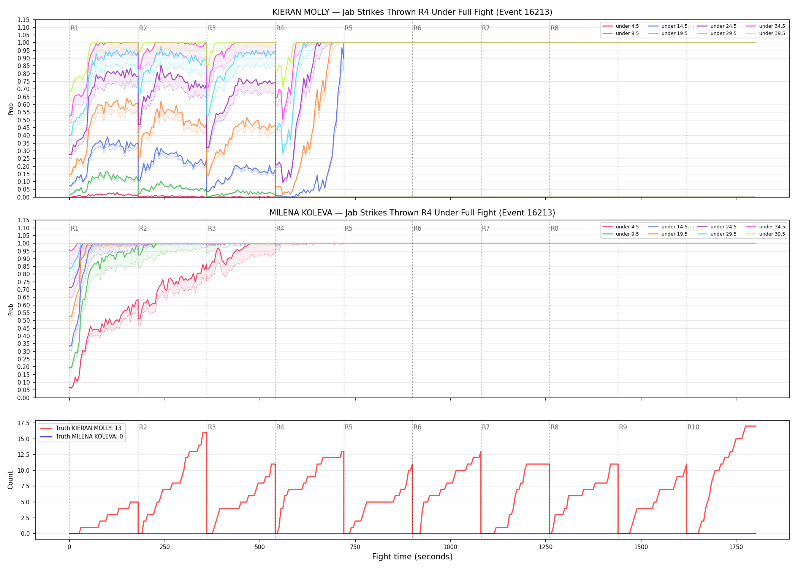Click 1.15 tick on Milena Koleva y-axis

24,220
